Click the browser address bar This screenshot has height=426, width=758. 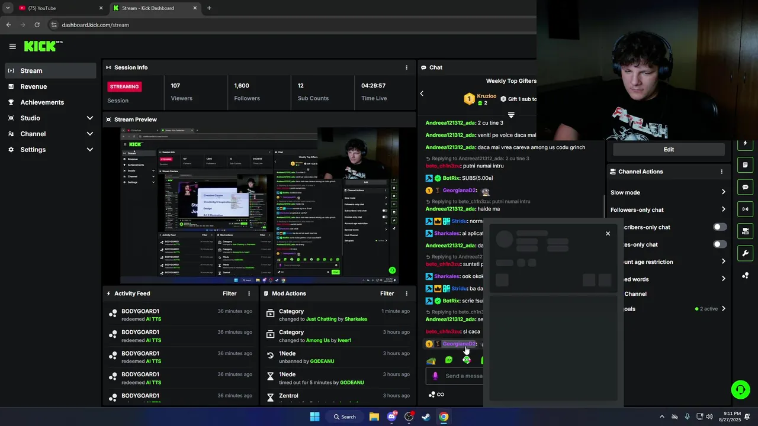click(290, 25)
